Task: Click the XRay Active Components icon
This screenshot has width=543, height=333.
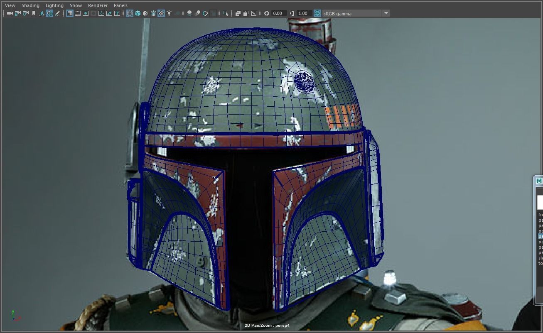Action: tap(246, 13)
